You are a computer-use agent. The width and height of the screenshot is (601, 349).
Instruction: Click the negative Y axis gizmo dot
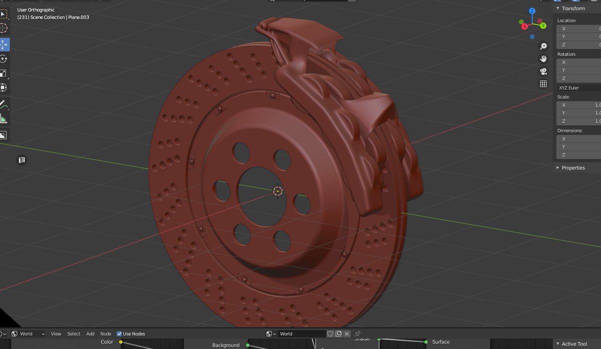tap(521, 22)
